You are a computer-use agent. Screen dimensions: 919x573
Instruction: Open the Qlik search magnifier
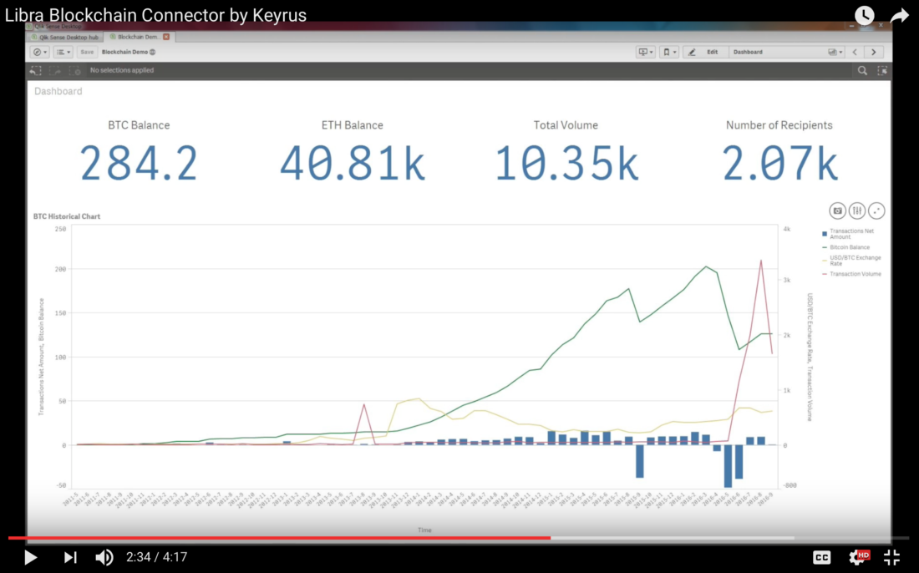tap(862, 71)
